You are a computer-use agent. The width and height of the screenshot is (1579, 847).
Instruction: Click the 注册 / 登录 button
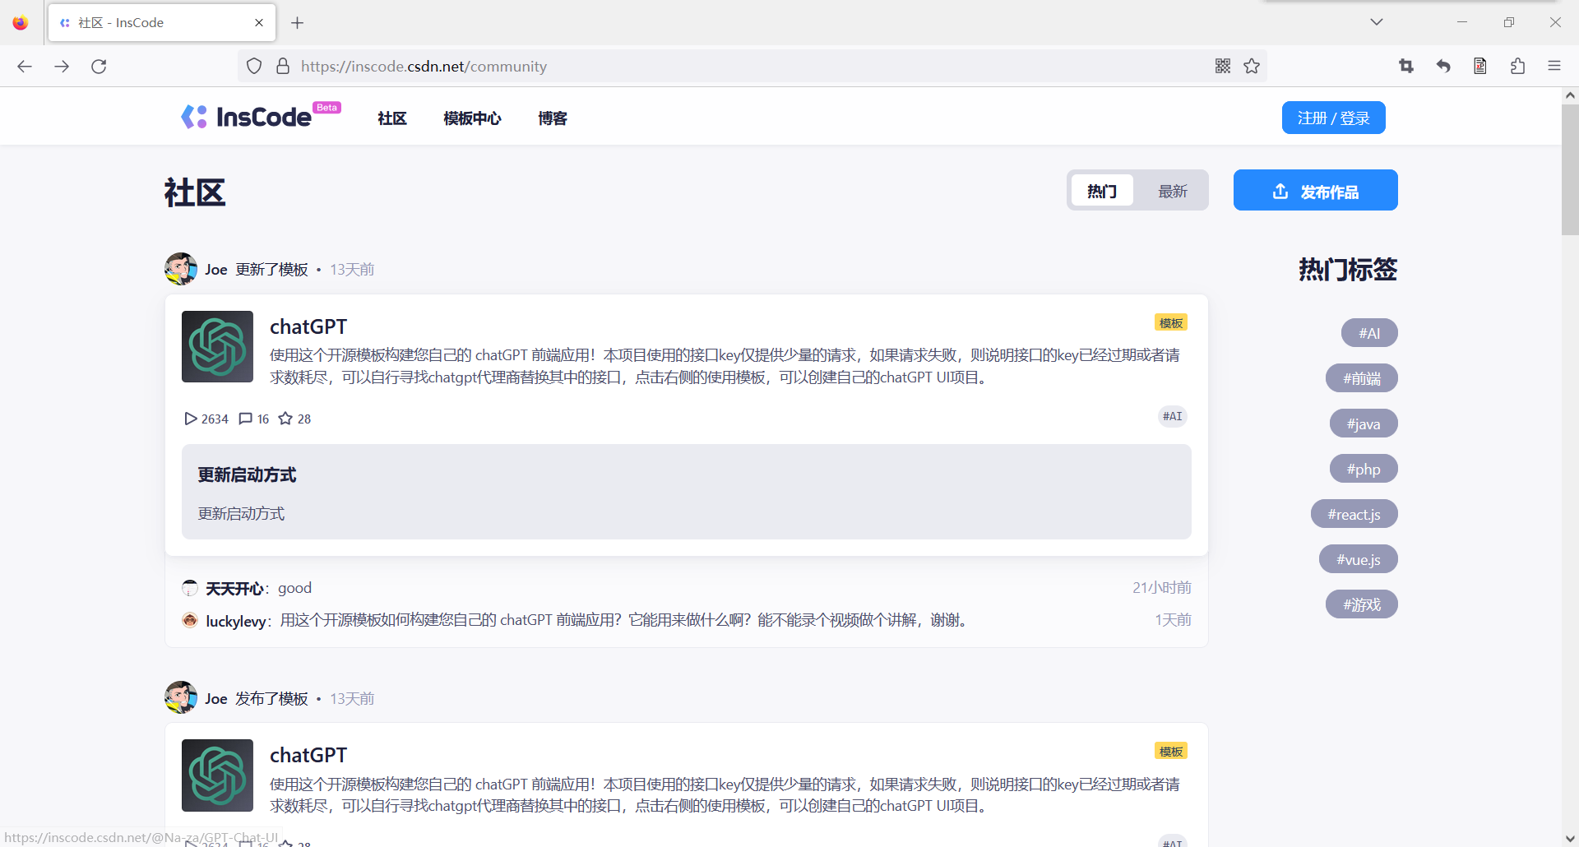pyautogui.click(x=1334, y=118)
